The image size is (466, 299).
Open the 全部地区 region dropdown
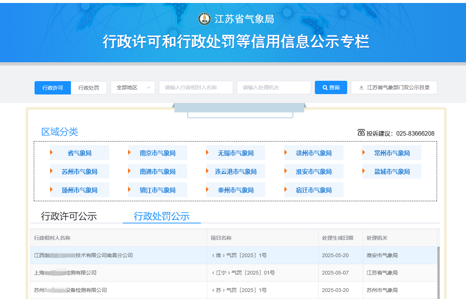pos(133,88)
